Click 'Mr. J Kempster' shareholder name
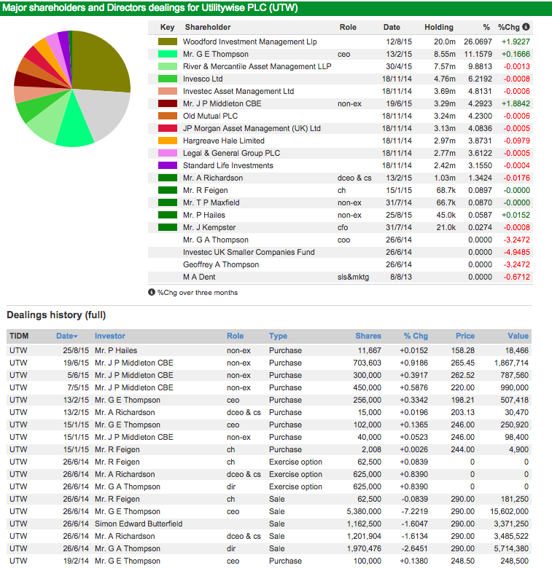 [x=209, y=227]
